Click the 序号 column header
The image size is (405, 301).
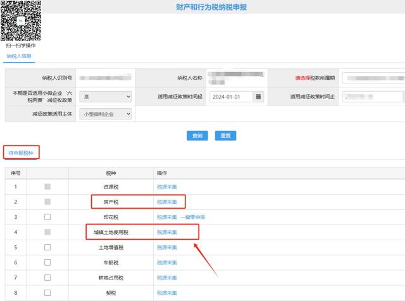click(15, 173)
